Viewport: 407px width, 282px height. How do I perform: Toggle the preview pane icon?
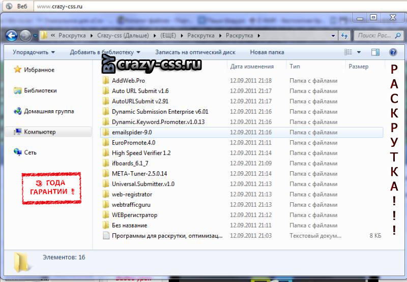(375, 52)
